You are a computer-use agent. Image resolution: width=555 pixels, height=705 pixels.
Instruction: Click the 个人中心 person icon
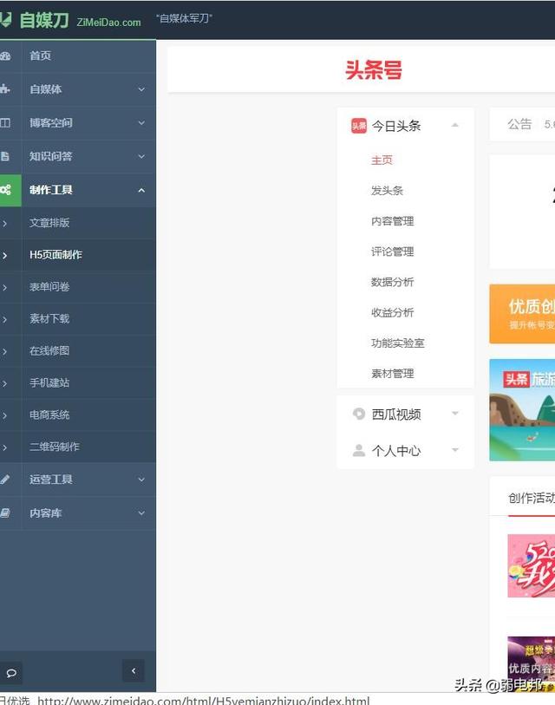(359, 450)
